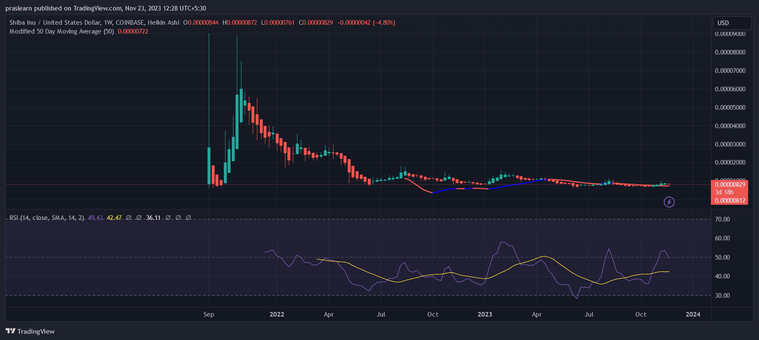Click the white RSI value 36.11
This screenshot has height=340, width=759.
(x=153, y=218)
